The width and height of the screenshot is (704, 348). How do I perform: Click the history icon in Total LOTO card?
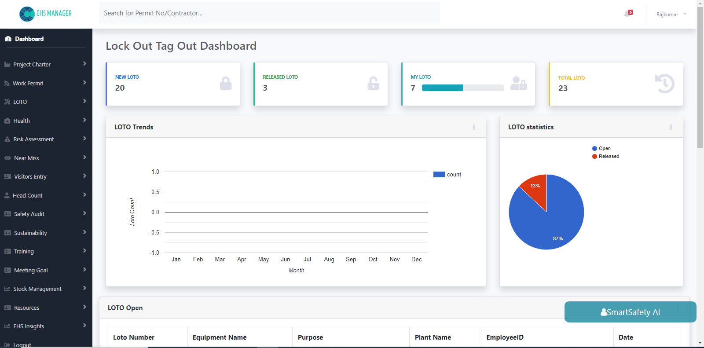coord(664,84)
